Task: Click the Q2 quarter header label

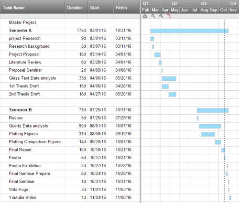Action: (174, 4)
